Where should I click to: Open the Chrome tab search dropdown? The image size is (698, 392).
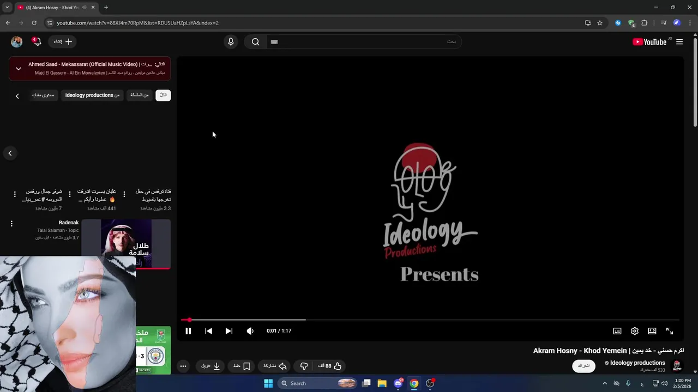7,8
